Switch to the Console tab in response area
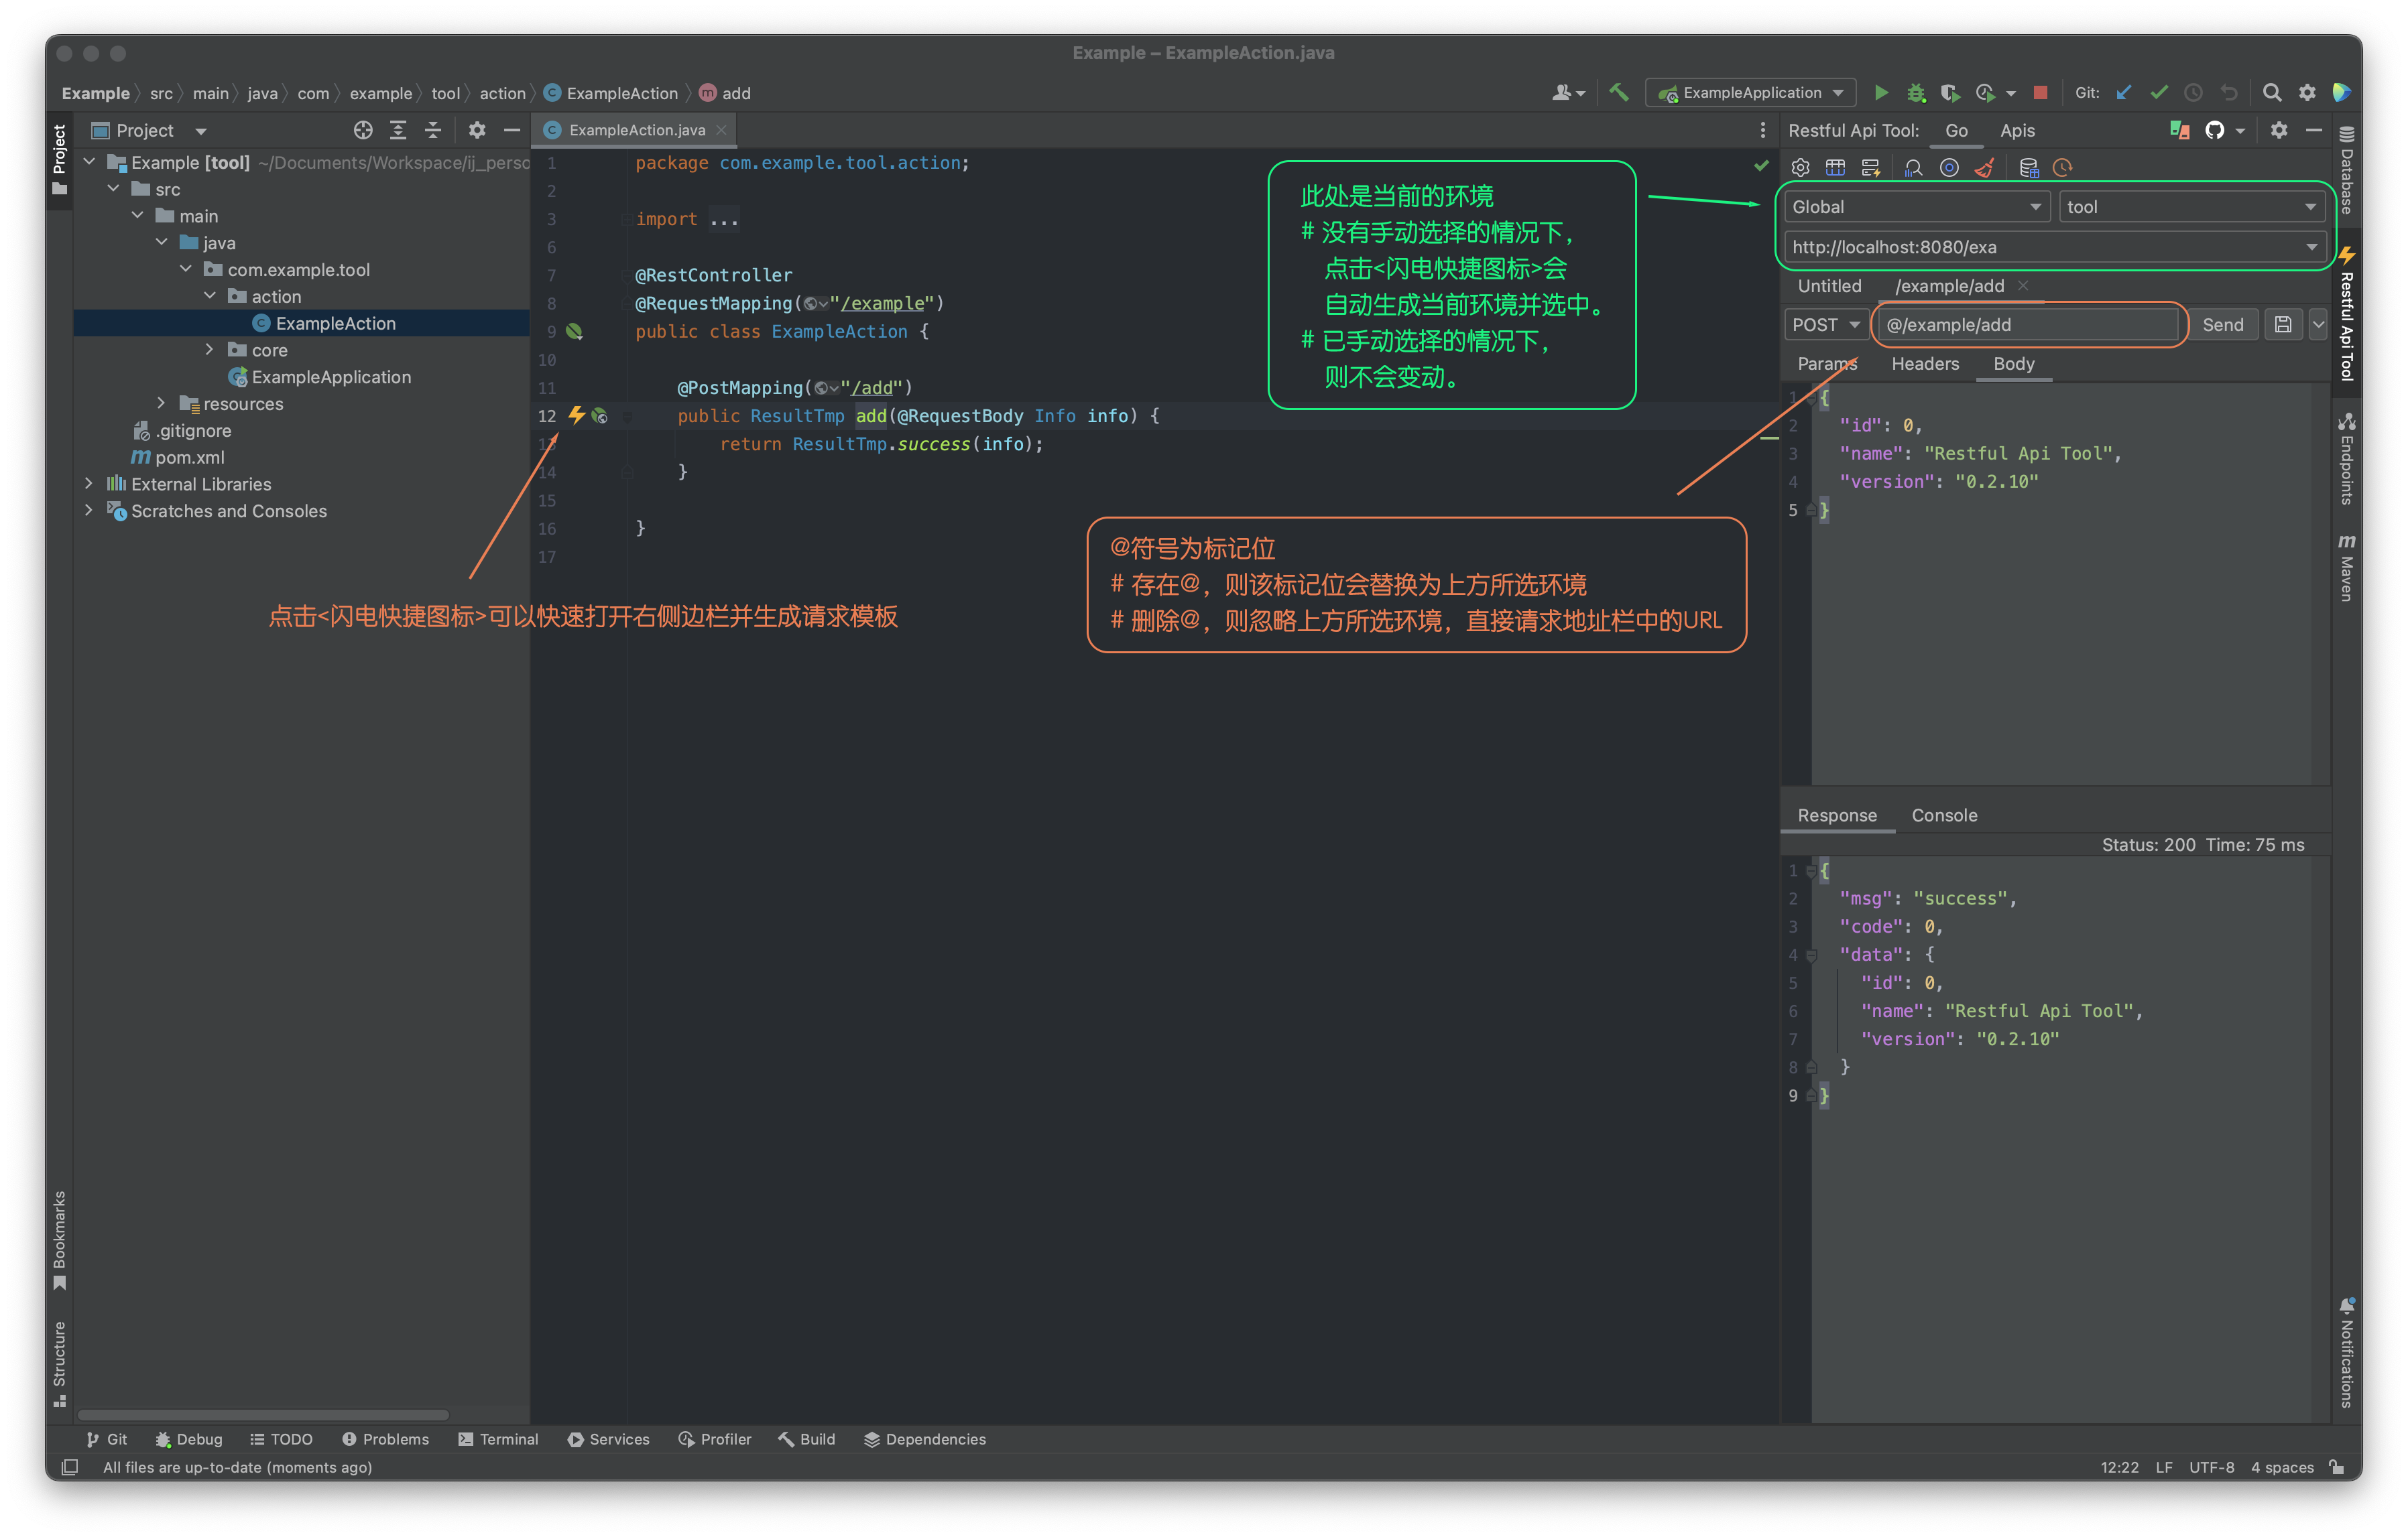This screenshot has width=2408, height=1537. click(x=1944, y=815)
